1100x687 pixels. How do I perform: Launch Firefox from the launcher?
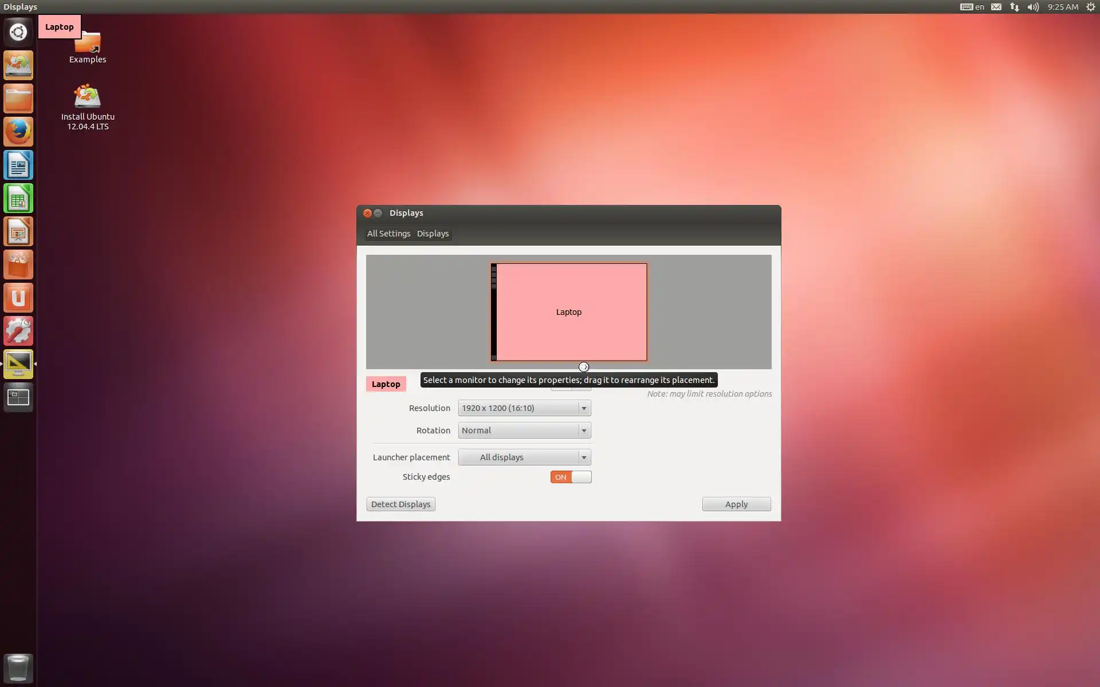(18, 132)
